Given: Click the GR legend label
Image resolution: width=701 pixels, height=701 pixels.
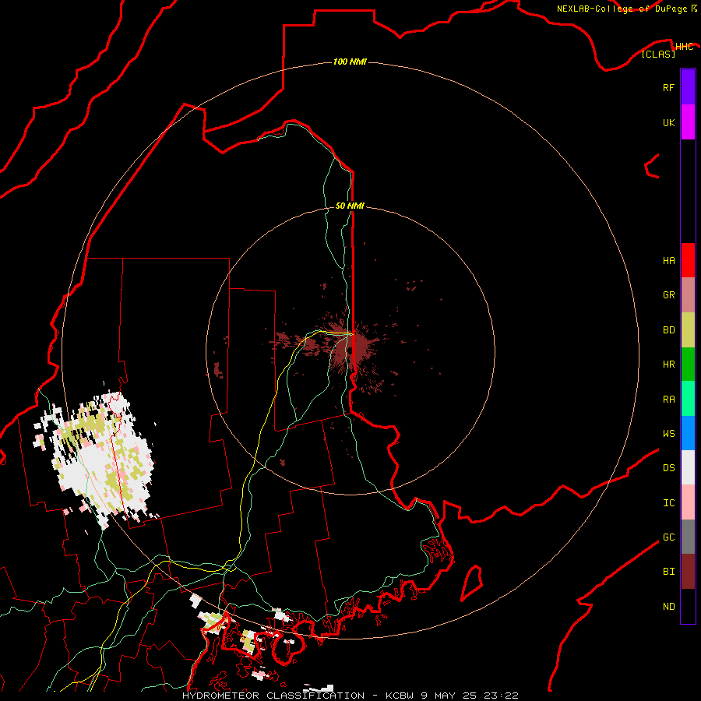Looking at the screenshot, I should (x=668, y=295).
